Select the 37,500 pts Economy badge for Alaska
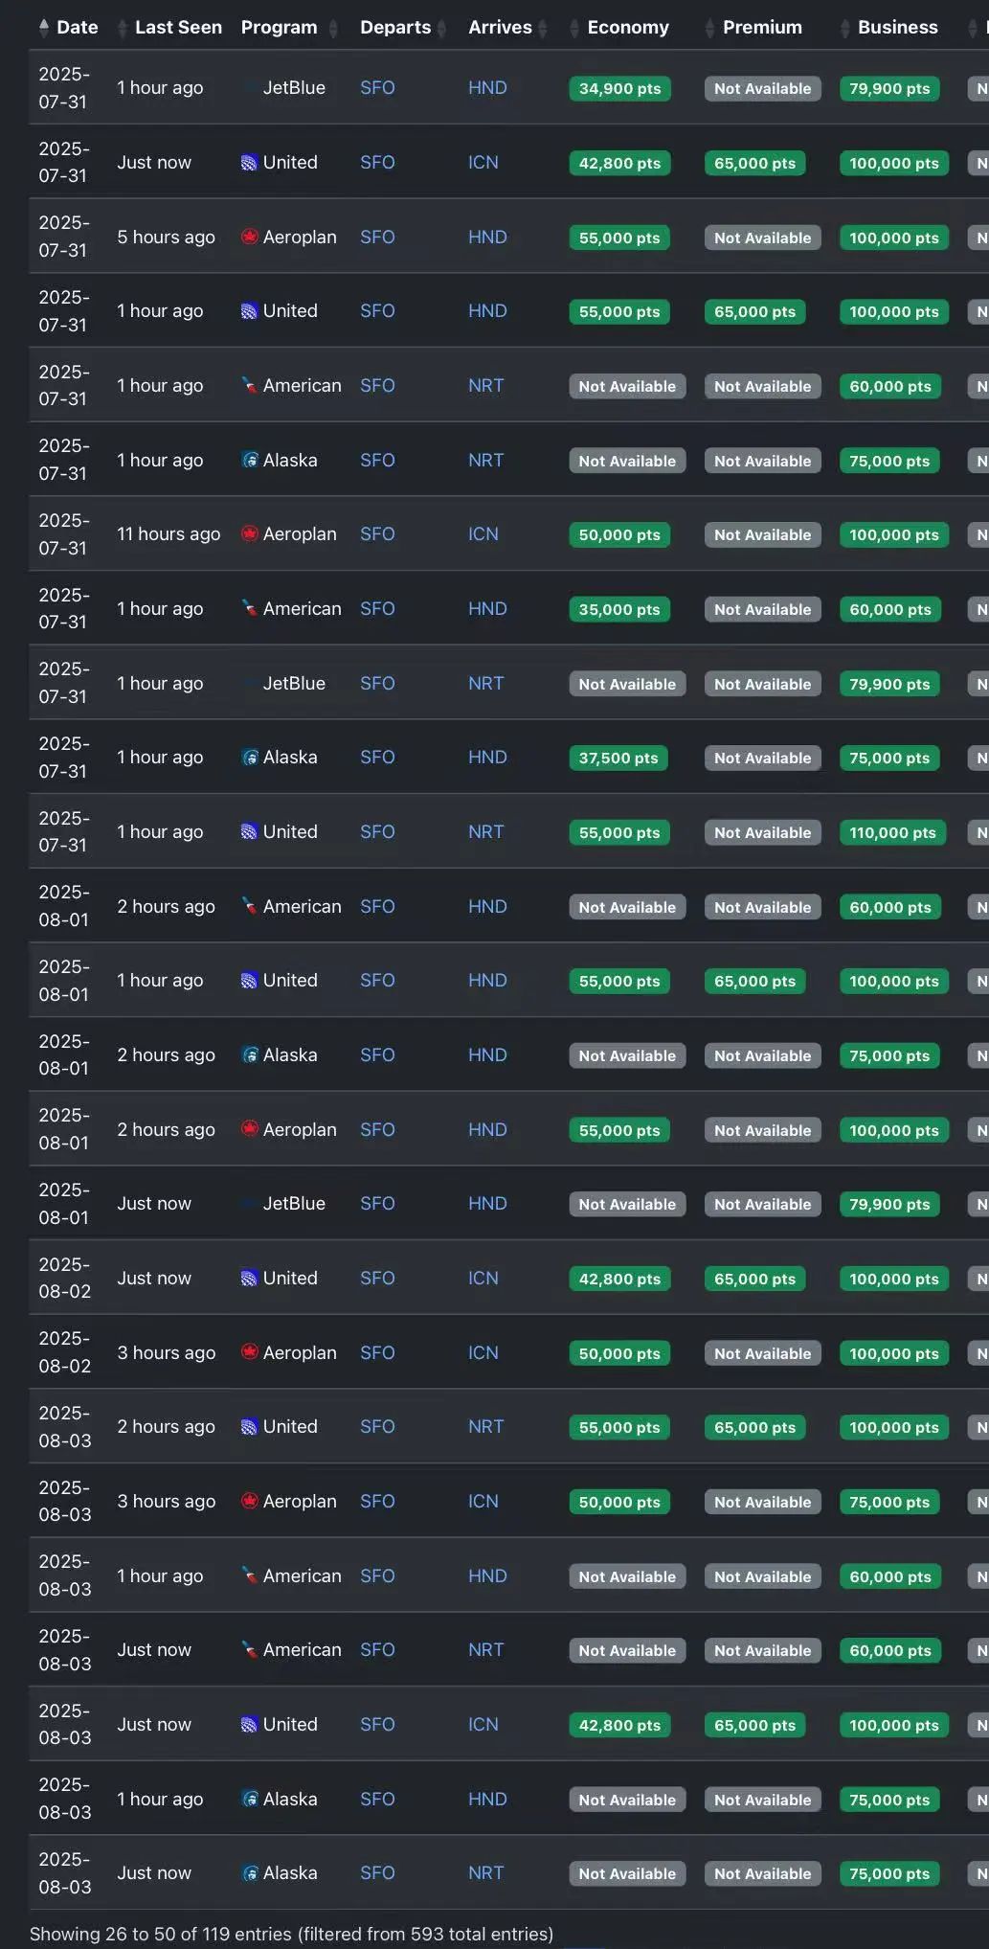989x1949 pixels. pyautogui.click(x=618, y=759)
